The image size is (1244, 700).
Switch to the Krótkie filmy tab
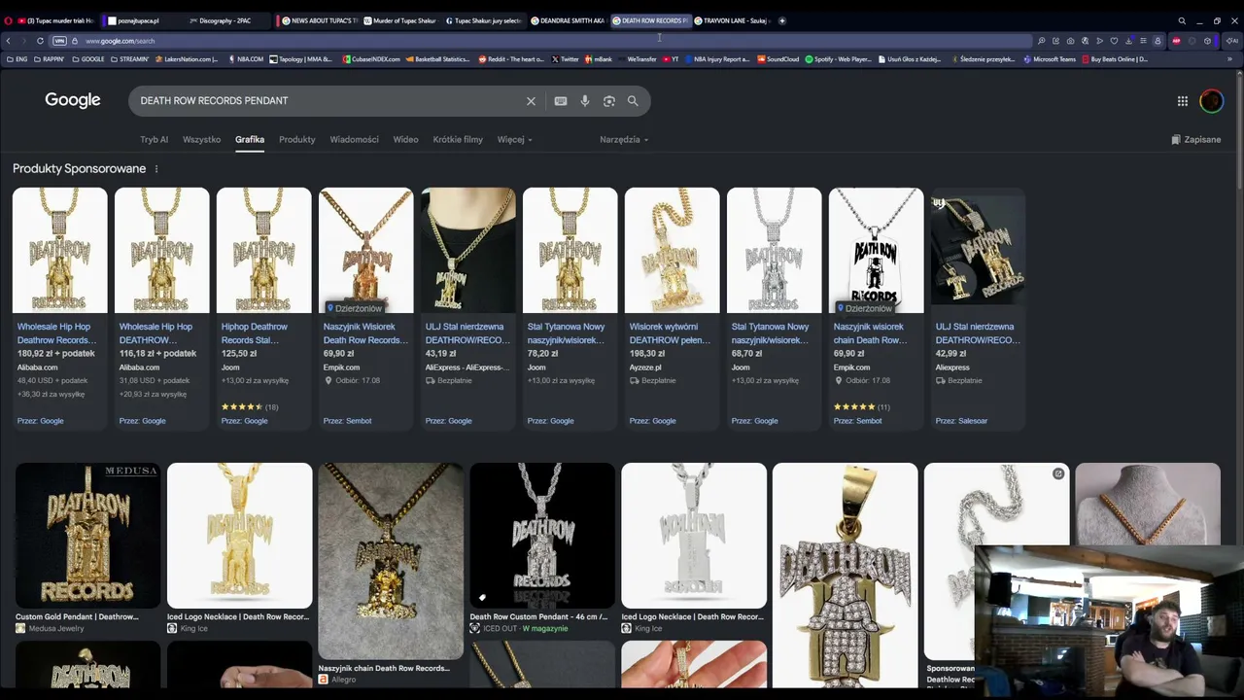458,140
